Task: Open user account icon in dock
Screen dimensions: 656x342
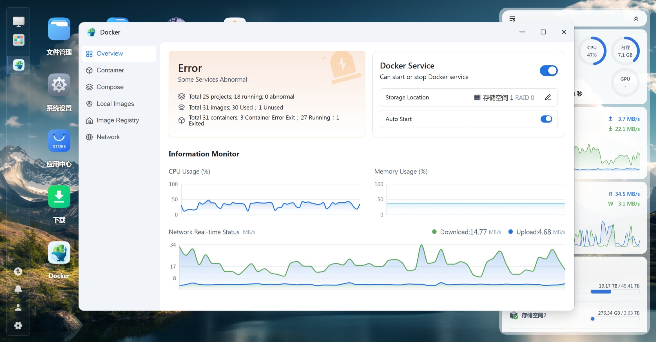Action: tap(18, 307)
